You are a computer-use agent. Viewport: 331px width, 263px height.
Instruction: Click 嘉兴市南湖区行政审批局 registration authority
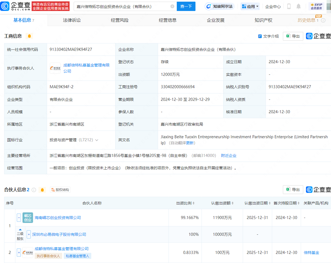tap(182, 124)
